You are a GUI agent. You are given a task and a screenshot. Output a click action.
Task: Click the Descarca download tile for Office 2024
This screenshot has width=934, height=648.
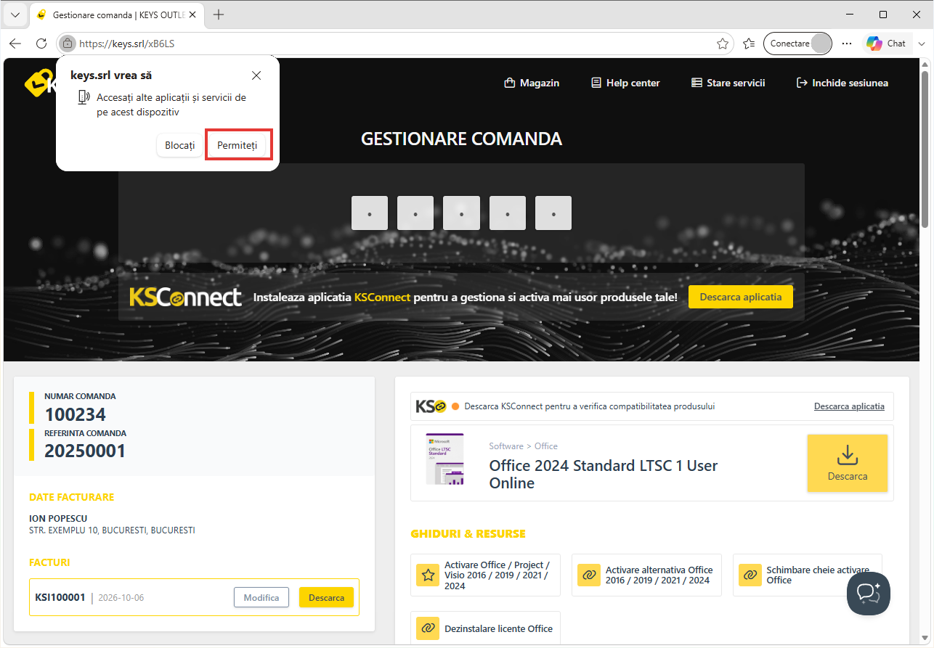pyautogui.click(x=848, y=463)
